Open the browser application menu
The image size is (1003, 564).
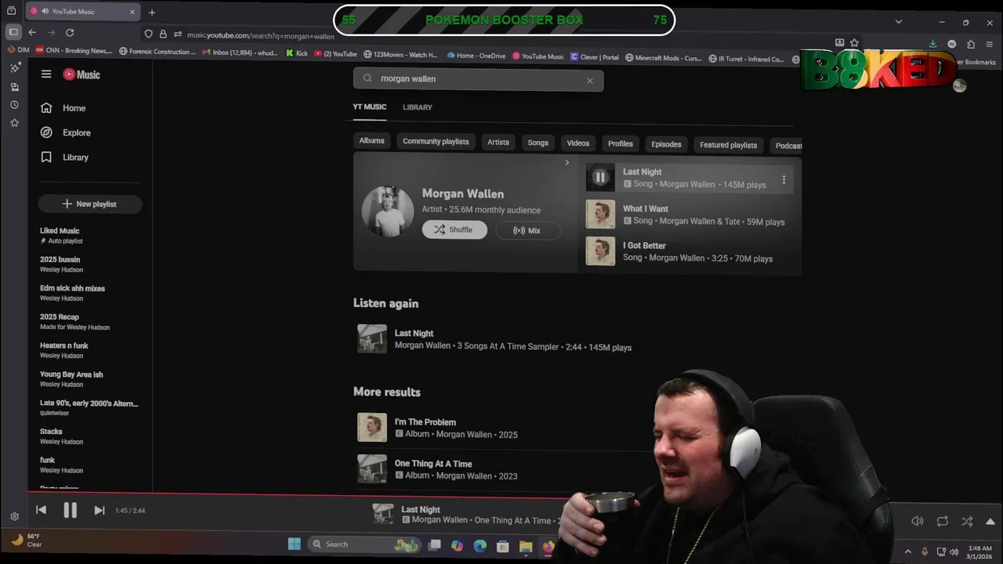(990, 45)
